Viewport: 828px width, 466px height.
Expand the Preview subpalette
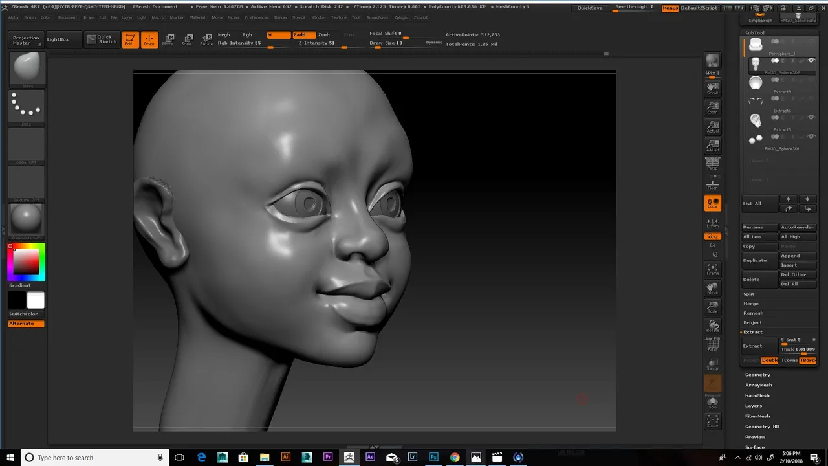coord(755,437)
